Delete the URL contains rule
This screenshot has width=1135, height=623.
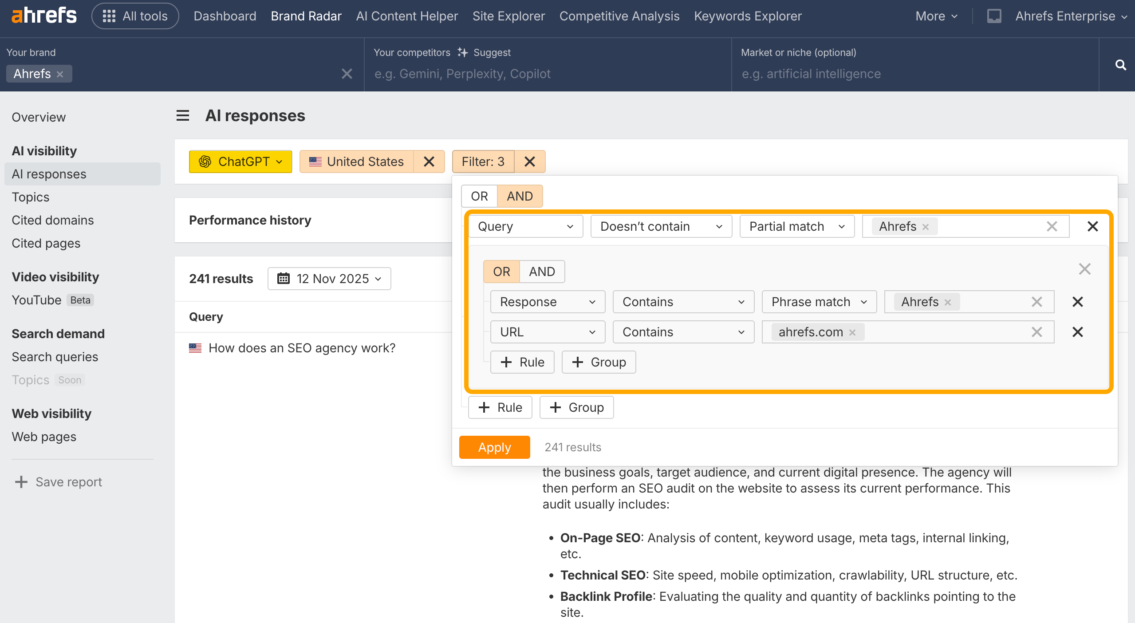[x=1077, y=332]
